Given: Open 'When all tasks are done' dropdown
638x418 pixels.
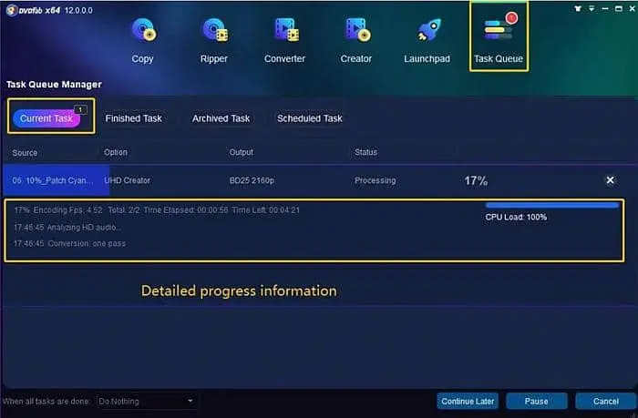Looking at the screenshot, I should [146, 402].
